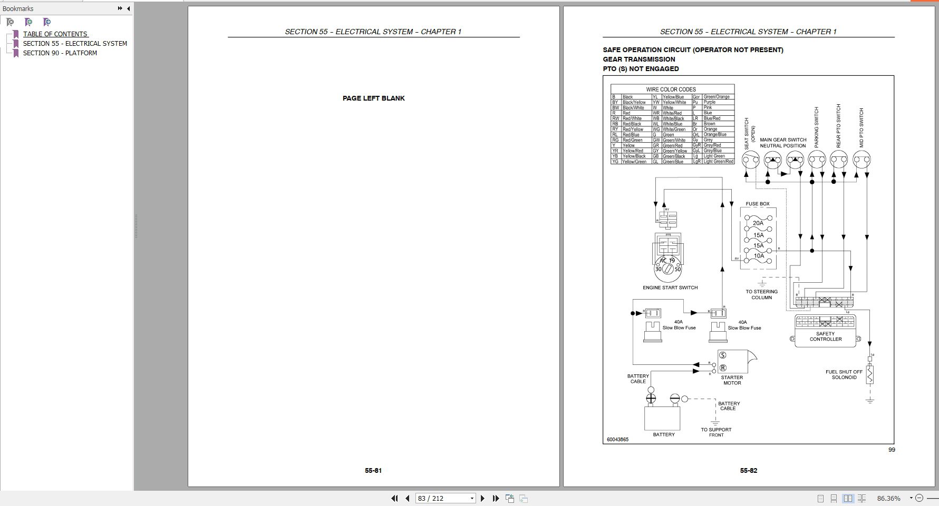Open the Bookmarks options double-arrow menu
The height and width of the screenshot is (506, 939).
coord(120,8)
